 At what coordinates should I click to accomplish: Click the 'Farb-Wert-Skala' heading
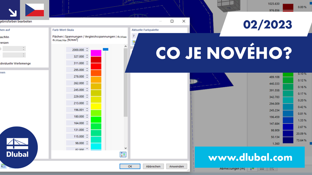coord(63,30)
